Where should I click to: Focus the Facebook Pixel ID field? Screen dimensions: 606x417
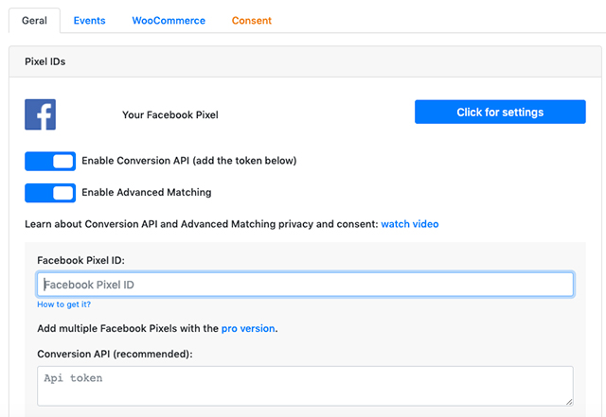point(305,285)
